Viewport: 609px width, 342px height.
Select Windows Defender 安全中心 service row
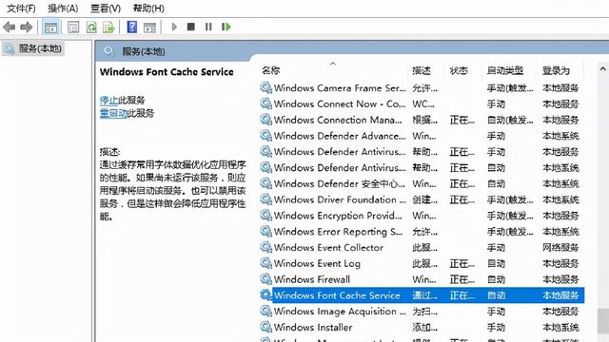click(422, 183)
